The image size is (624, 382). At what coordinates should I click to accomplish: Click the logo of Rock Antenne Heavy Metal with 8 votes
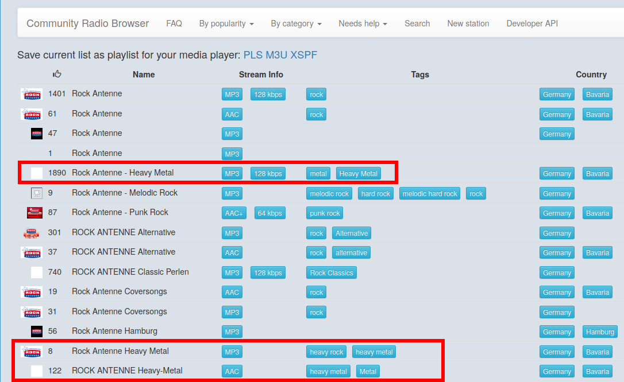click(32, 352)
